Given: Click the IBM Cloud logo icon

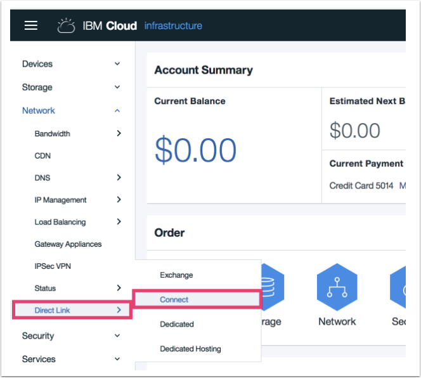Looking at the screenshot, I should click(x=66, y=25).
